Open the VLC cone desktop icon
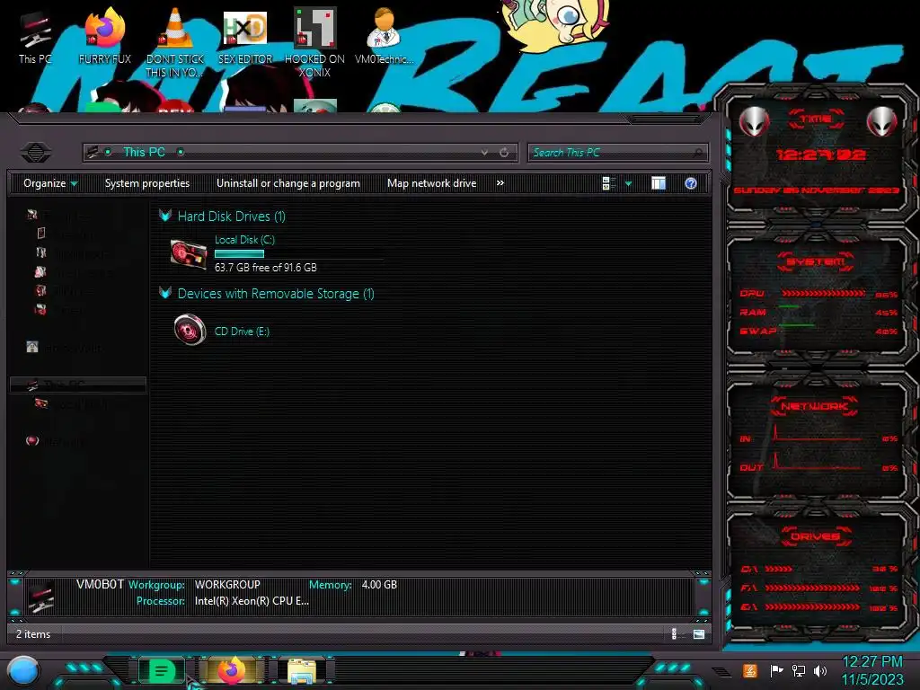920x690 pixels. tap(175, 42)
